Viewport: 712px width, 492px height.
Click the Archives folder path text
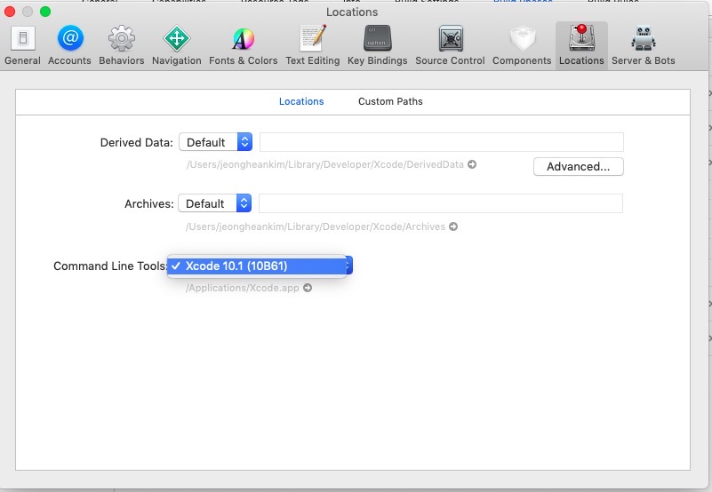[x=316, y=226]
